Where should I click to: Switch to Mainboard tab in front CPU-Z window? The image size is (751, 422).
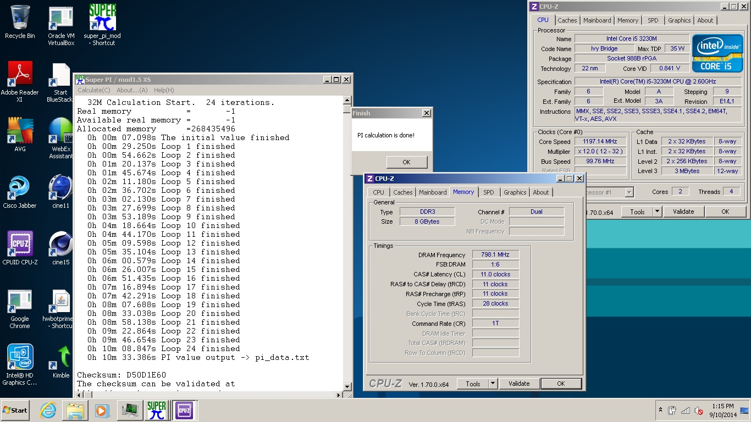[x=433, y=192]
